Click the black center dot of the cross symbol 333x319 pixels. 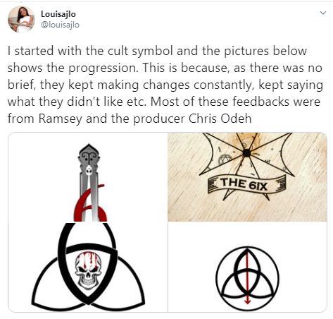(x=246, y=153)
